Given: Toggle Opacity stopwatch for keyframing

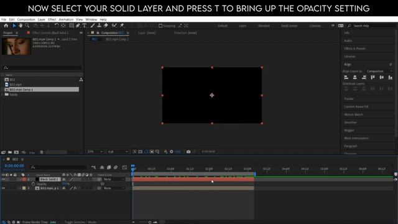Looking at the screenshot, I should (33, 184).
